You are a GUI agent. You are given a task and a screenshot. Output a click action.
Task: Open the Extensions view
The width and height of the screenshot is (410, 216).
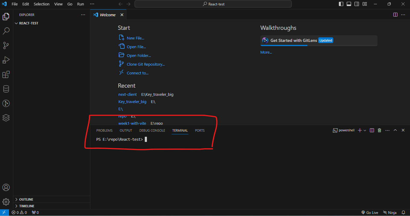(6, 74)
